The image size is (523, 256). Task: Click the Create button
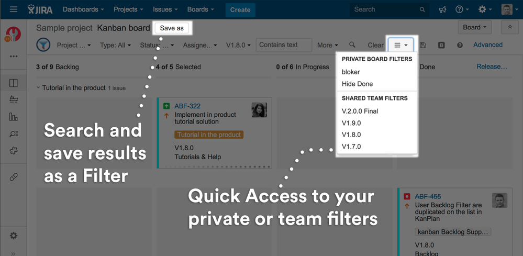point(240,9)
